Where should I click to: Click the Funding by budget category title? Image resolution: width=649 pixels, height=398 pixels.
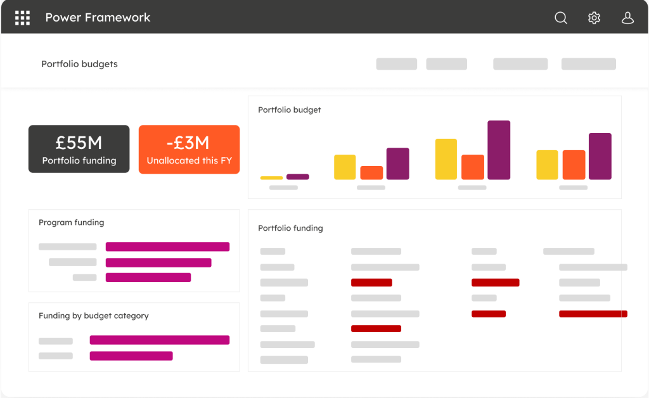pos(93,316)
